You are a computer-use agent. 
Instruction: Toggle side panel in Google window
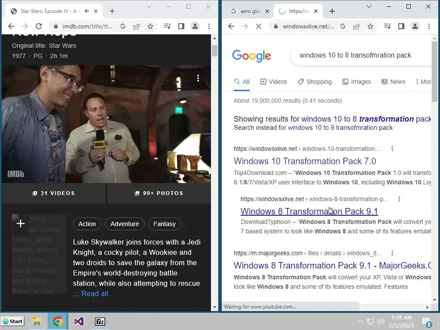coord(401,26)
